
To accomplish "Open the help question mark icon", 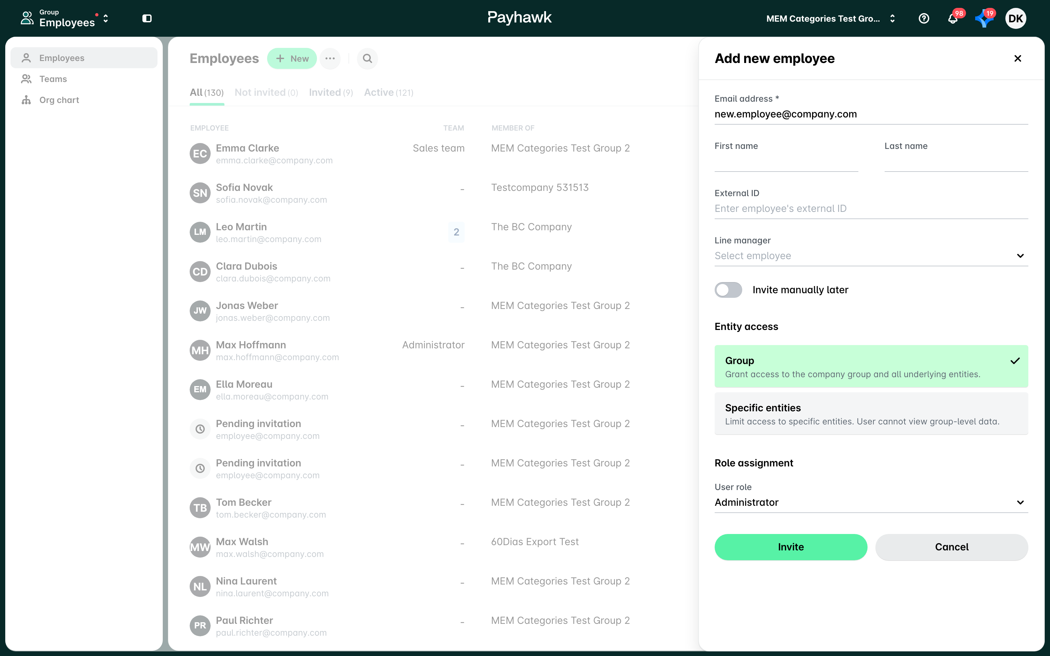I will (x=924, y=18).
